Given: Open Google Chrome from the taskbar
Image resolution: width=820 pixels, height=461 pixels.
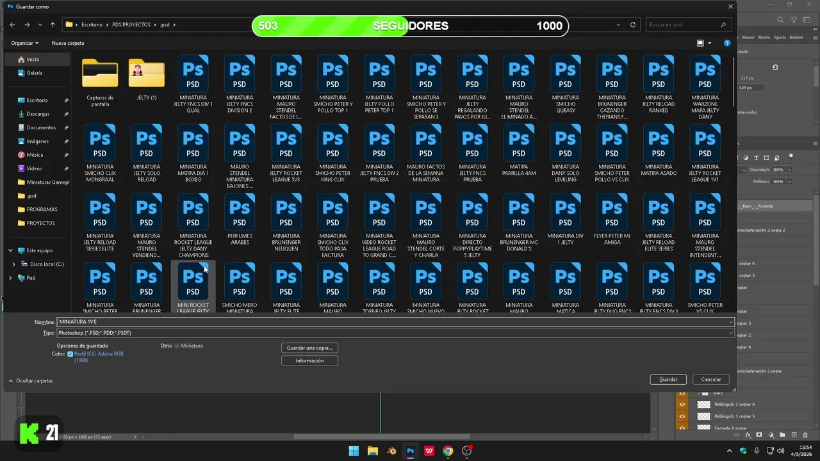Looking at the screenshot, I should click(448, 451).
